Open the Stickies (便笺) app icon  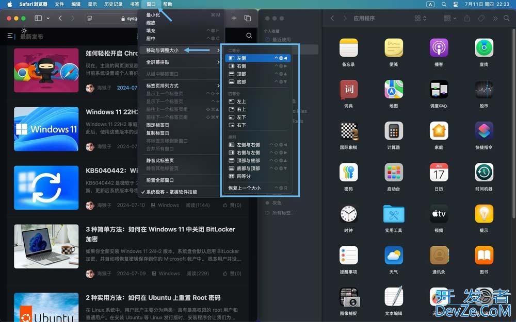pyautogui.click(x=394, y=48)
